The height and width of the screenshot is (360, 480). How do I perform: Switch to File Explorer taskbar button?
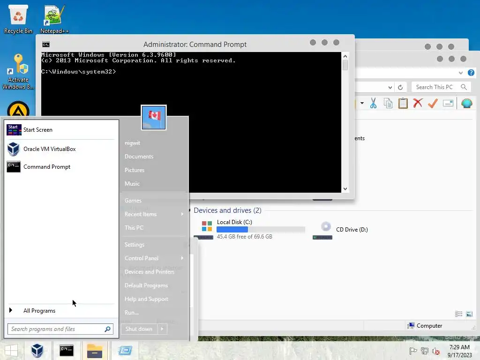coord(95,351)
